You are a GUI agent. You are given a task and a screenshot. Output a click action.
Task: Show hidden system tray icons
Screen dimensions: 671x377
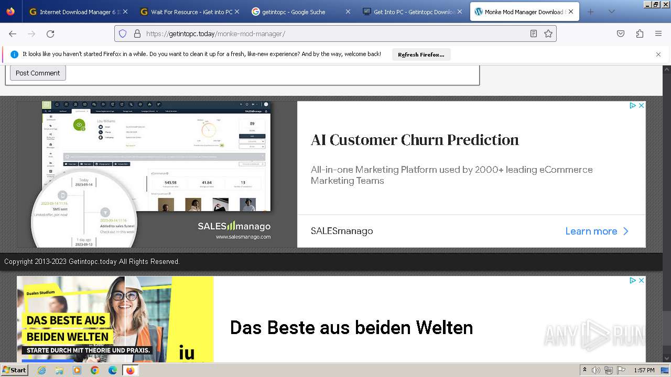pos(585,370)
